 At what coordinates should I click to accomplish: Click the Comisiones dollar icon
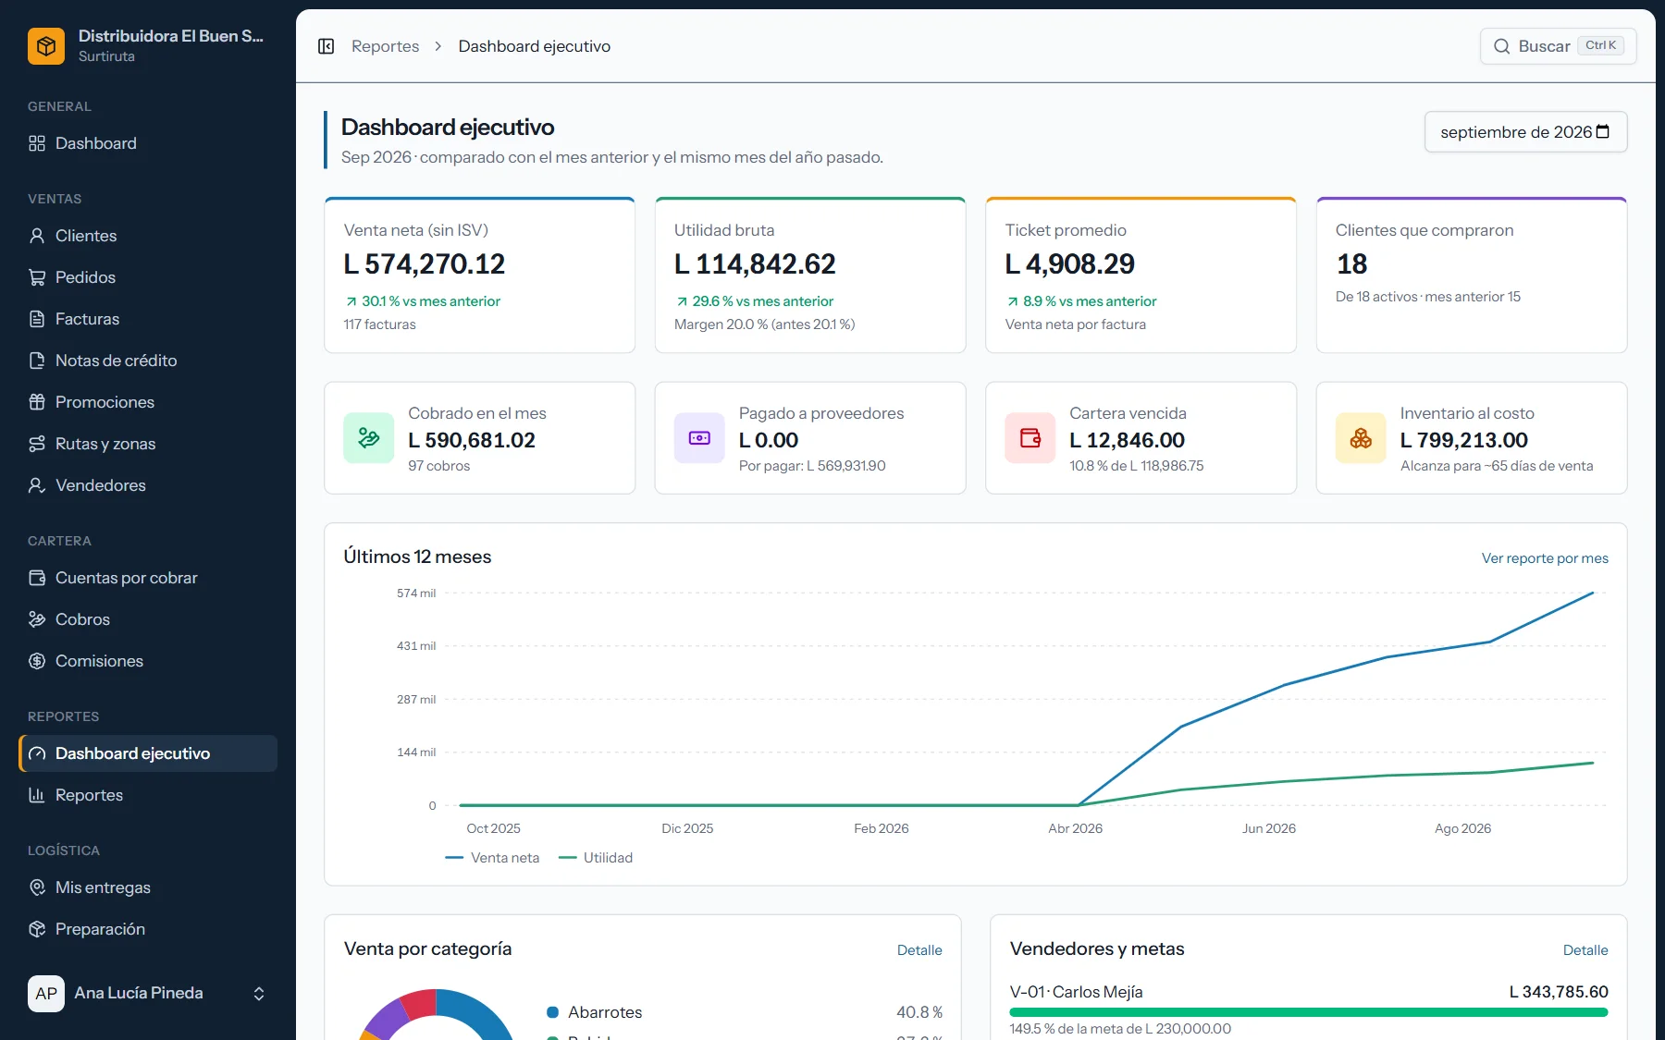click(x=37, y=661)
